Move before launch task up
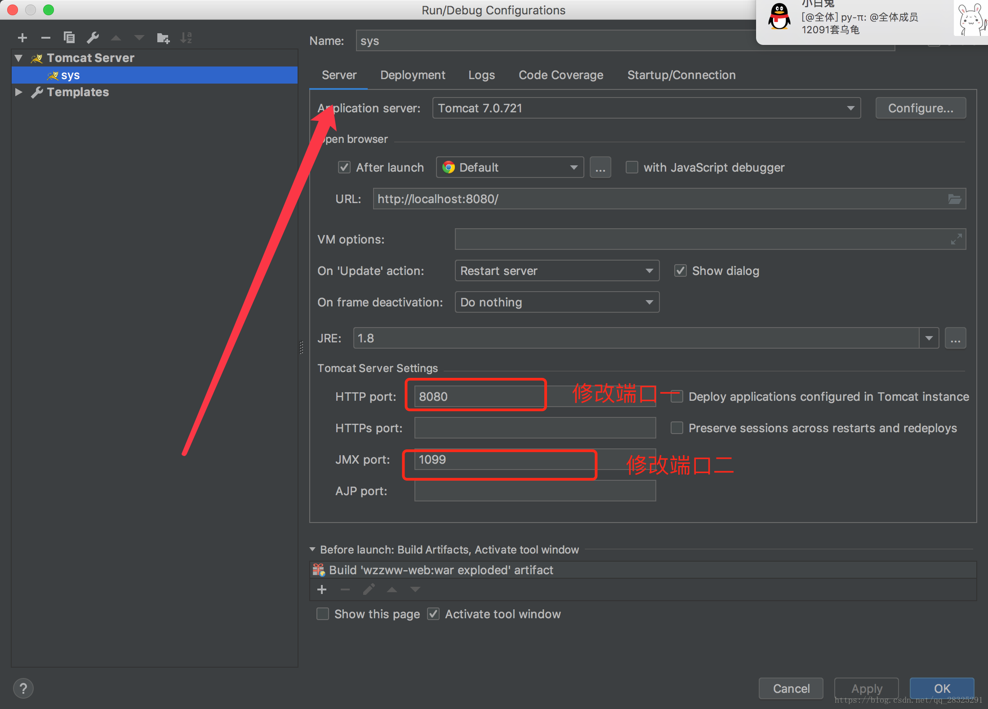The image size is (988, 709). (392, 589)
